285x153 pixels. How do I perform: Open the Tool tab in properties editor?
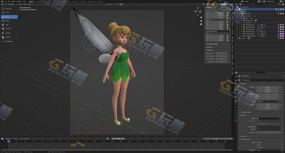point(236,76)
